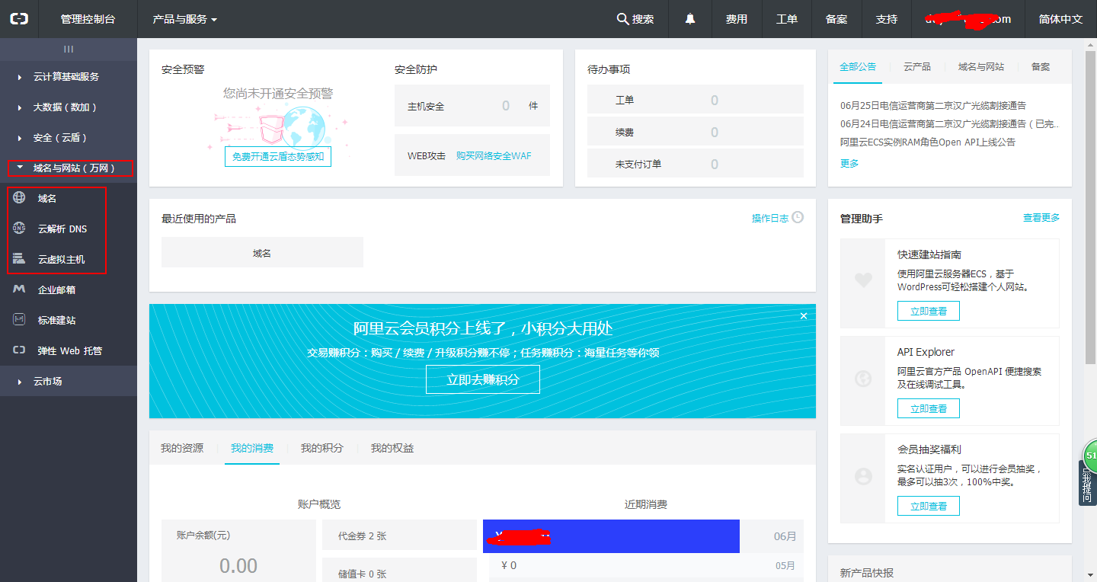Viewport: 1097px width, 582px height.
Task: Click 立即查看 under 会员抽奖福利
Action: 929,506
